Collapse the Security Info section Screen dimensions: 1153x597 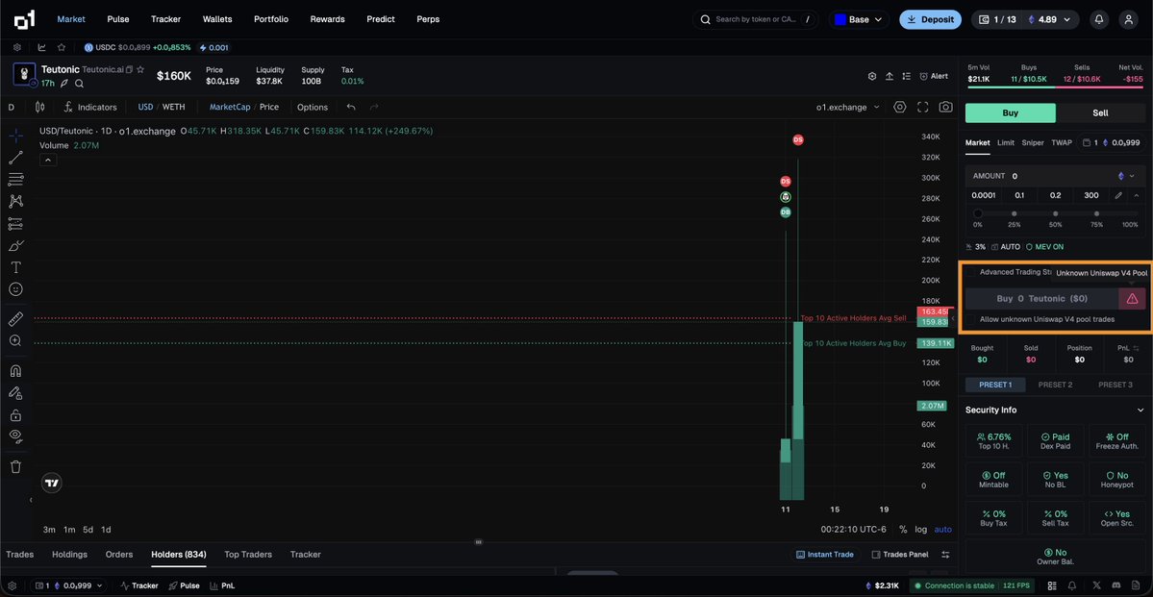click(x=1140, y=410)
